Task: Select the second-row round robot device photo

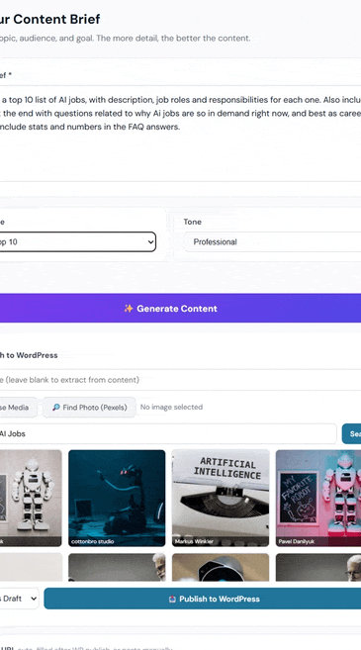Action: click(221, 567)
